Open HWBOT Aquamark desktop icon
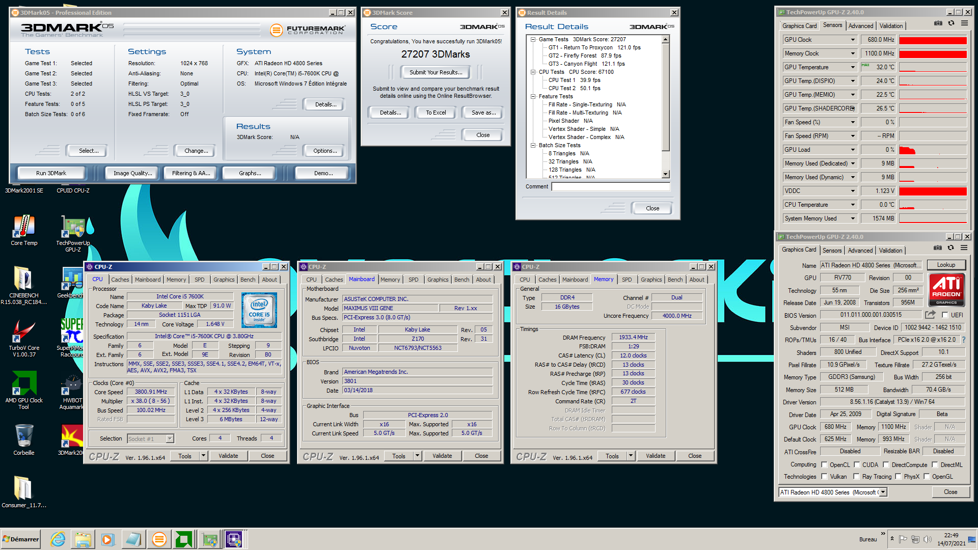 (72, 391)
